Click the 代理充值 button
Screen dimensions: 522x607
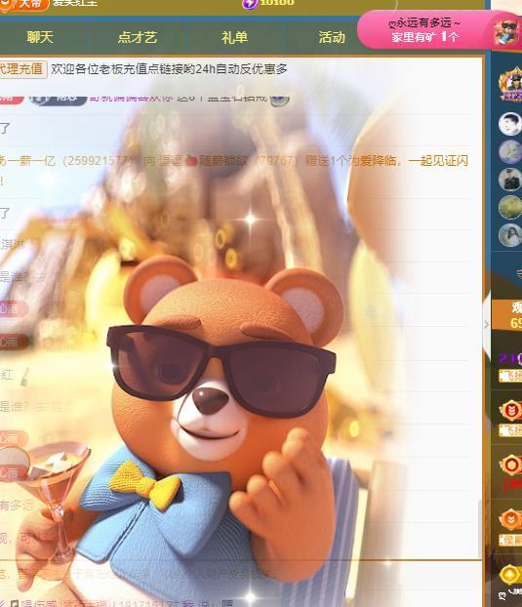pyautogui.click(x=22, y=69)
